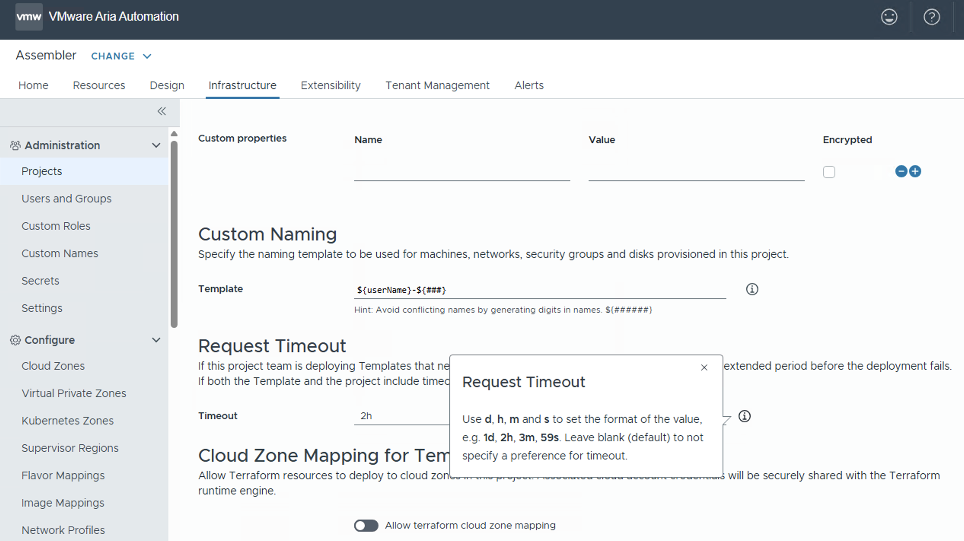Open Secrets in the sidebar

click(x=40, y=281)
